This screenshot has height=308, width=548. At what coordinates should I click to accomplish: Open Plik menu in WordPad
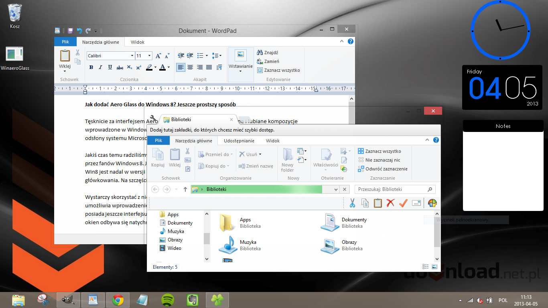(x=65, y=42)
